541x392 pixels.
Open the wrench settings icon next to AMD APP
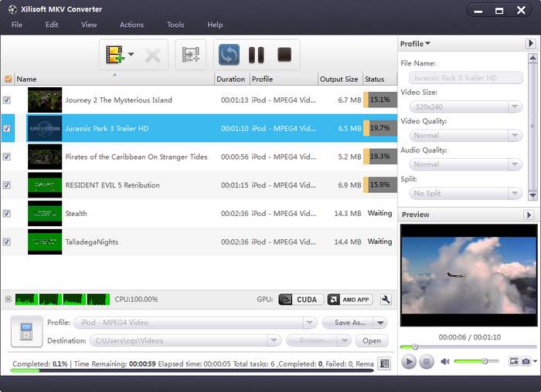(x=386, y=299)
